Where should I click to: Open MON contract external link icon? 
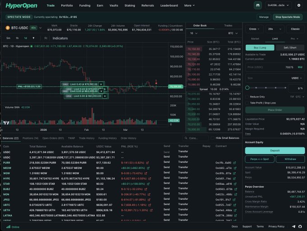[236, 194]
